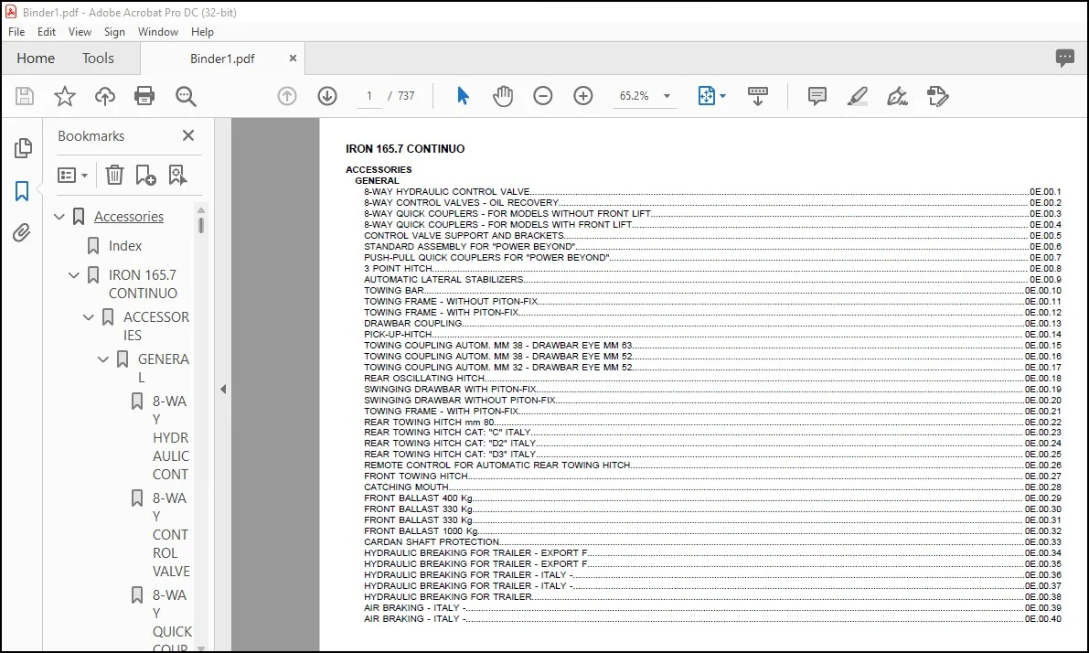Click the Zoom In plus icon
The image size is (1089, 653).
(583, 96)
